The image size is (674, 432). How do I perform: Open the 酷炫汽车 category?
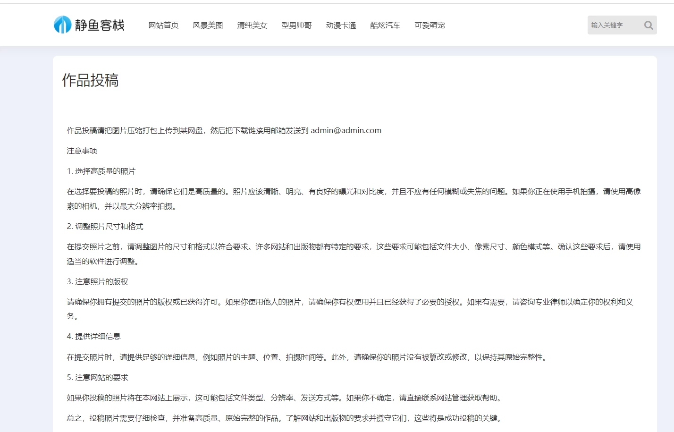pyautogui.click(x=385, y=25)
